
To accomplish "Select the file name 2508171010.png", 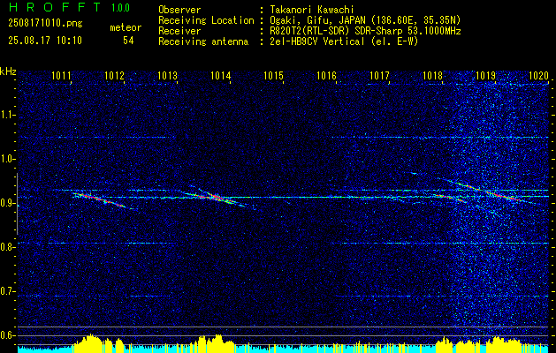I will [45, 24].
